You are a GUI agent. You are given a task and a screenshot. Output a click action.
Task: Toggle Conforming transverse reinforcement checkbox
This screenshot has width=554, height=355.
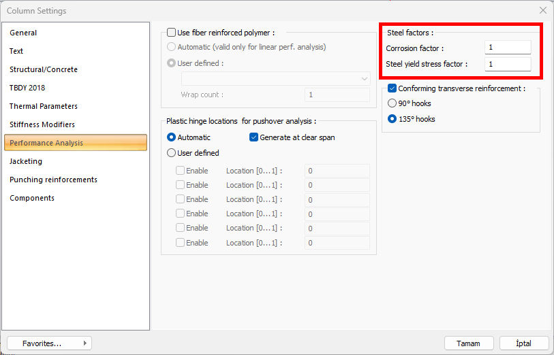392,88
